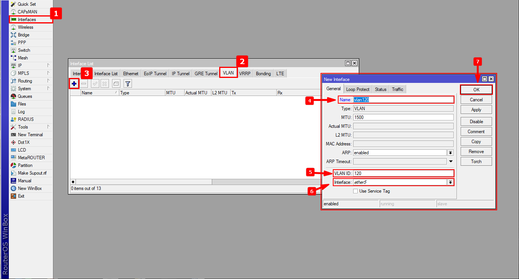Click the blue plus Add icon

pos(74,84)
